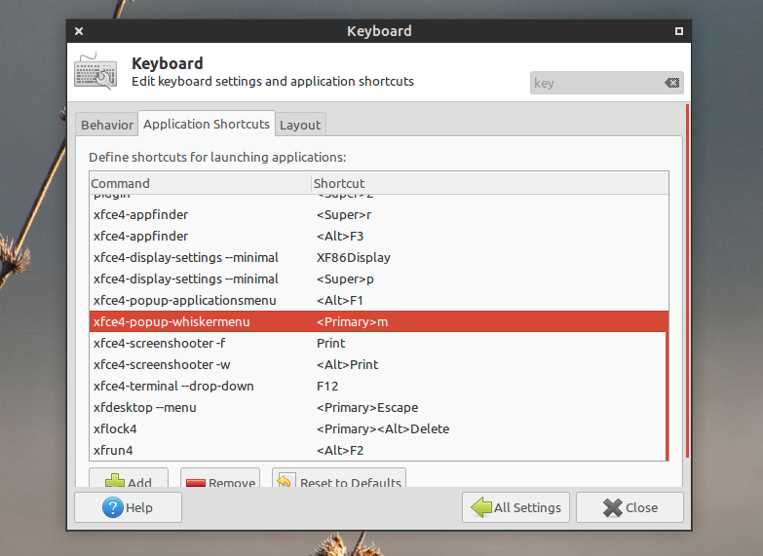Maximize the Keyboard window
The height and width of the screenshot is (556, 763).
(x=679, y=31)
